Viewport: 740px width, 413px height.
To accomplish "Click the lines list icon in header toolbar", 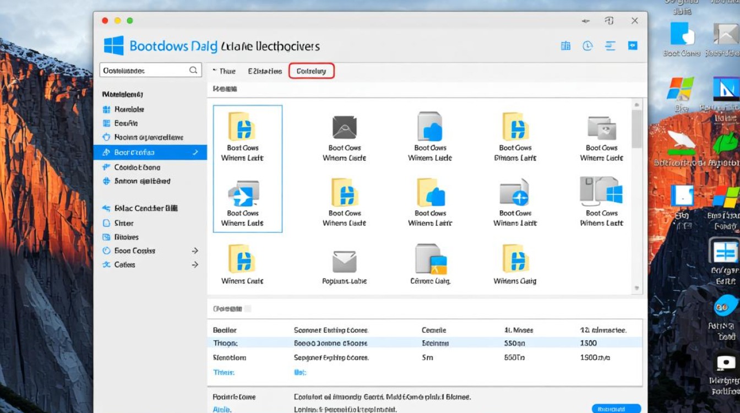I will [x=610, y=46].
